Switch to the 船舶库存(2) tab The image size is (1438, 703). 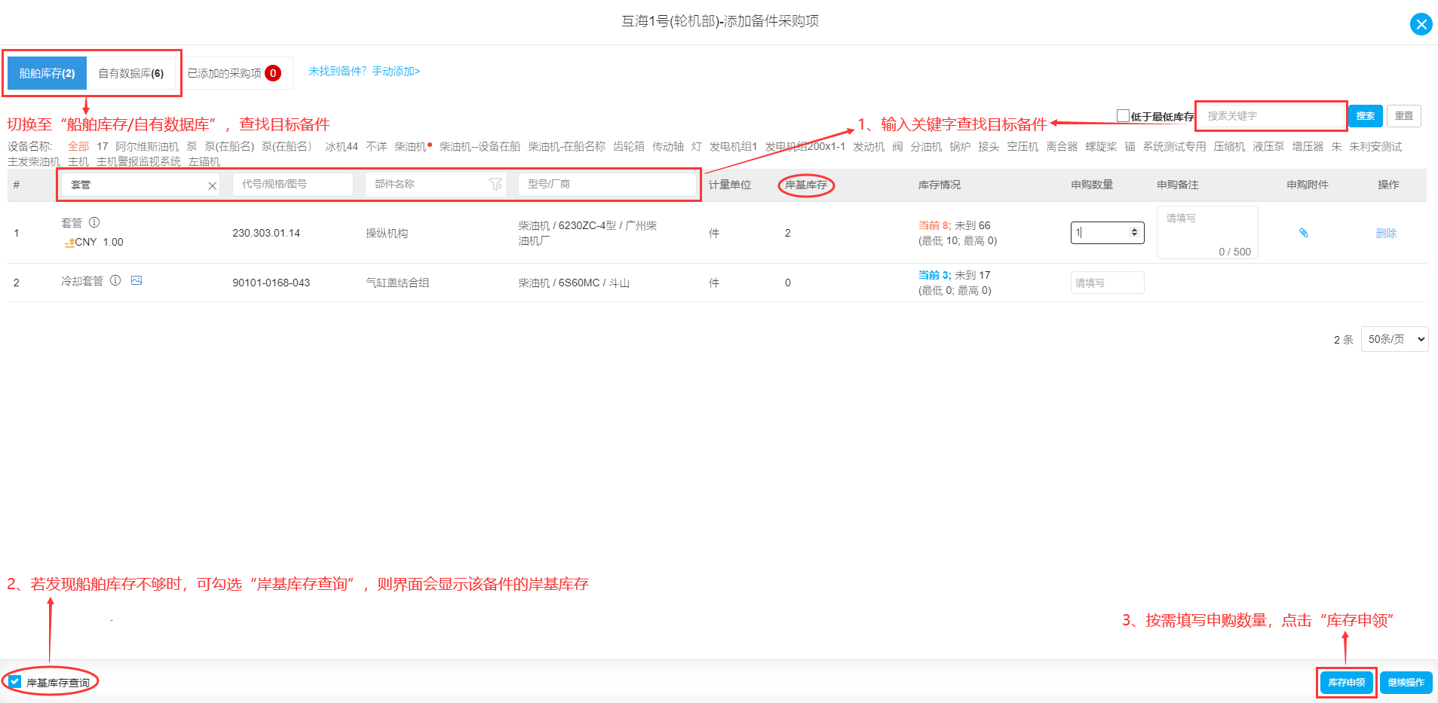coord(47,73)
